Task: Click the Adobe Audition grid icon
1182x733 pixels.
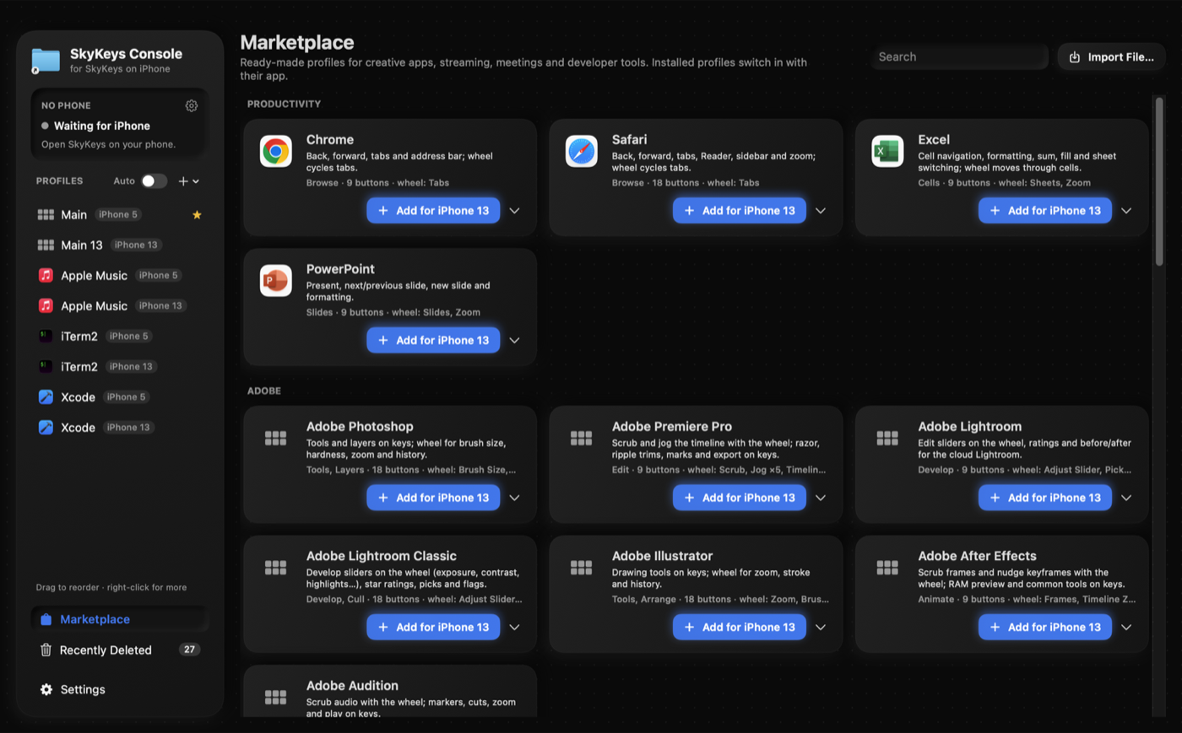Action: pos(275,697)
